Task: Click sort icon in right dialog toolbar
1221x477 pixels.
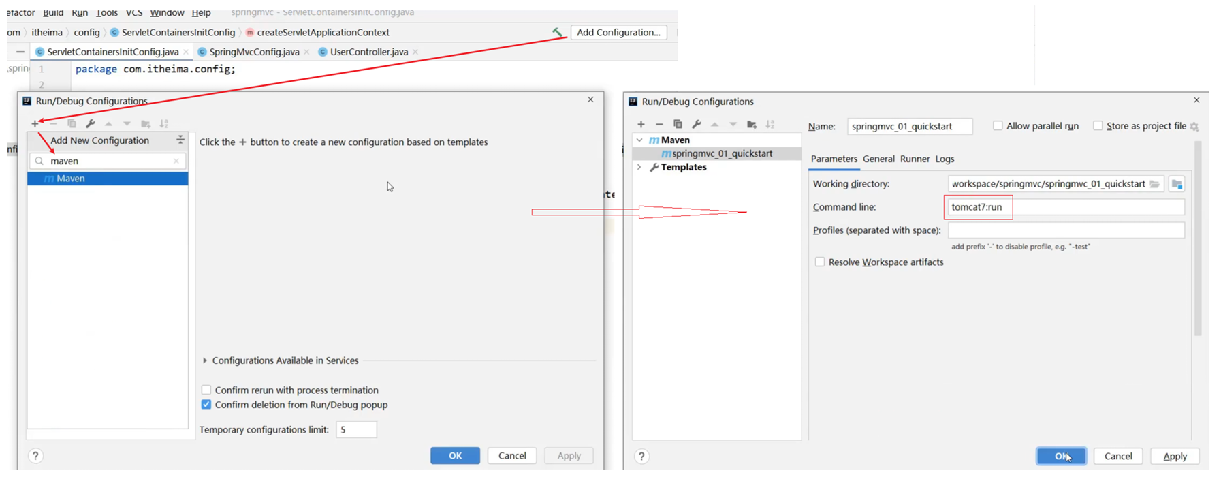Action: (x=770, y=124)
